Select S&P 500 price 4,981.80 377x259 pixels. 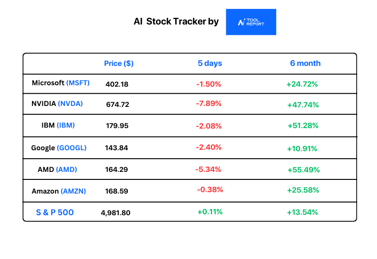115,213
